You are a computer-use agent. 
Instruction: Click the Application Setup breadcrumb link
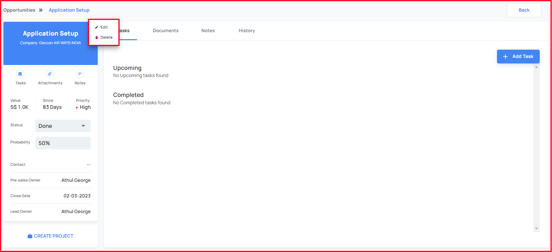point(69,10)
